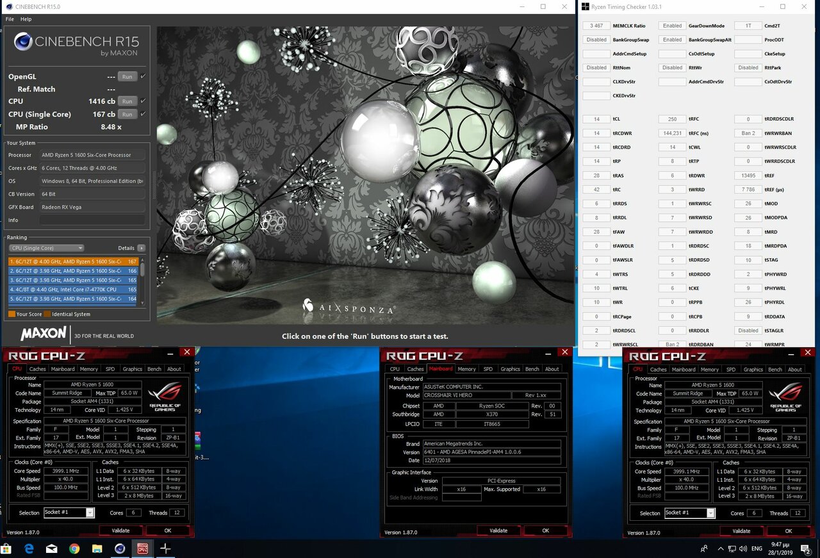Click Validate in right CPU-Z window
The image size is (820, 558).
[x=741, y=531]
